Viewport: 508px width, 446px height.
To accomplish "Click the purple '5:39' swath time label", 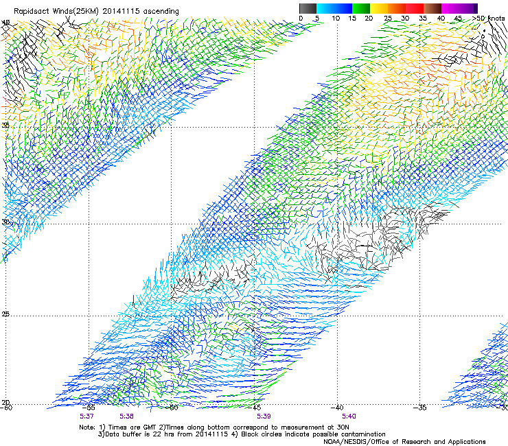I will [x=264, y=416].
